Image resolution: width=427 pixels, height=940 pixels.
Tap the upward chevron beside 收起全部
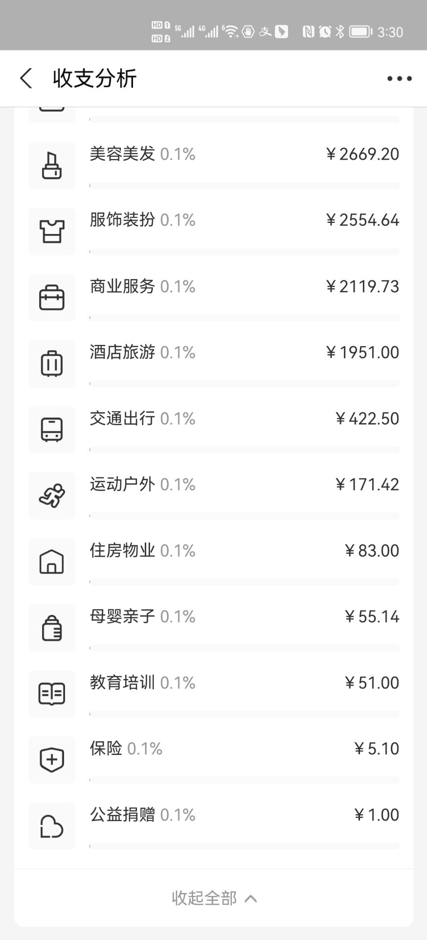251,898
